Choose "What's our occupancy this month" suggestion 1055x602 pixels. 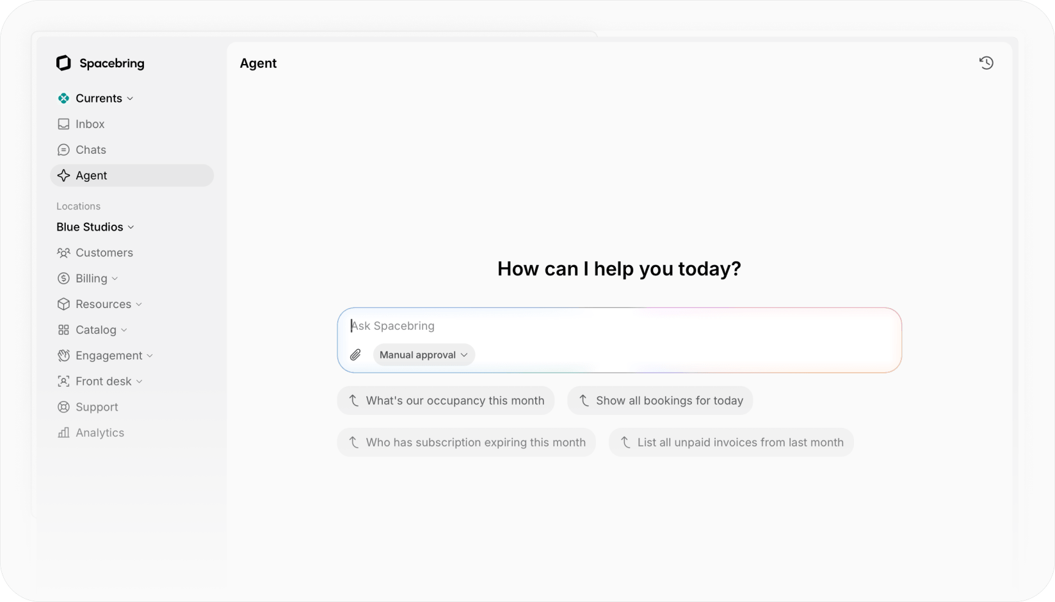[x=446, y=401]
